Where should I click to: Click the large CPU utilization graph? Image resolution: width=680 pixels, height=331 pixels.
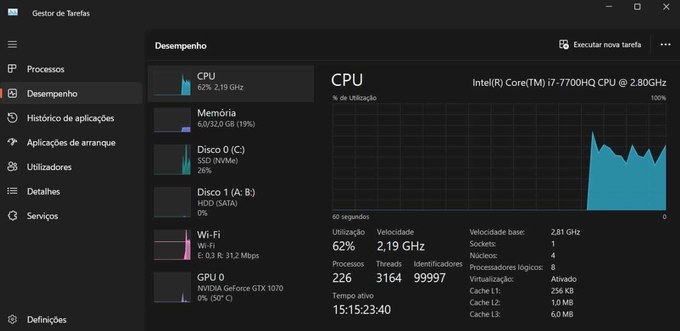(499, 157)
